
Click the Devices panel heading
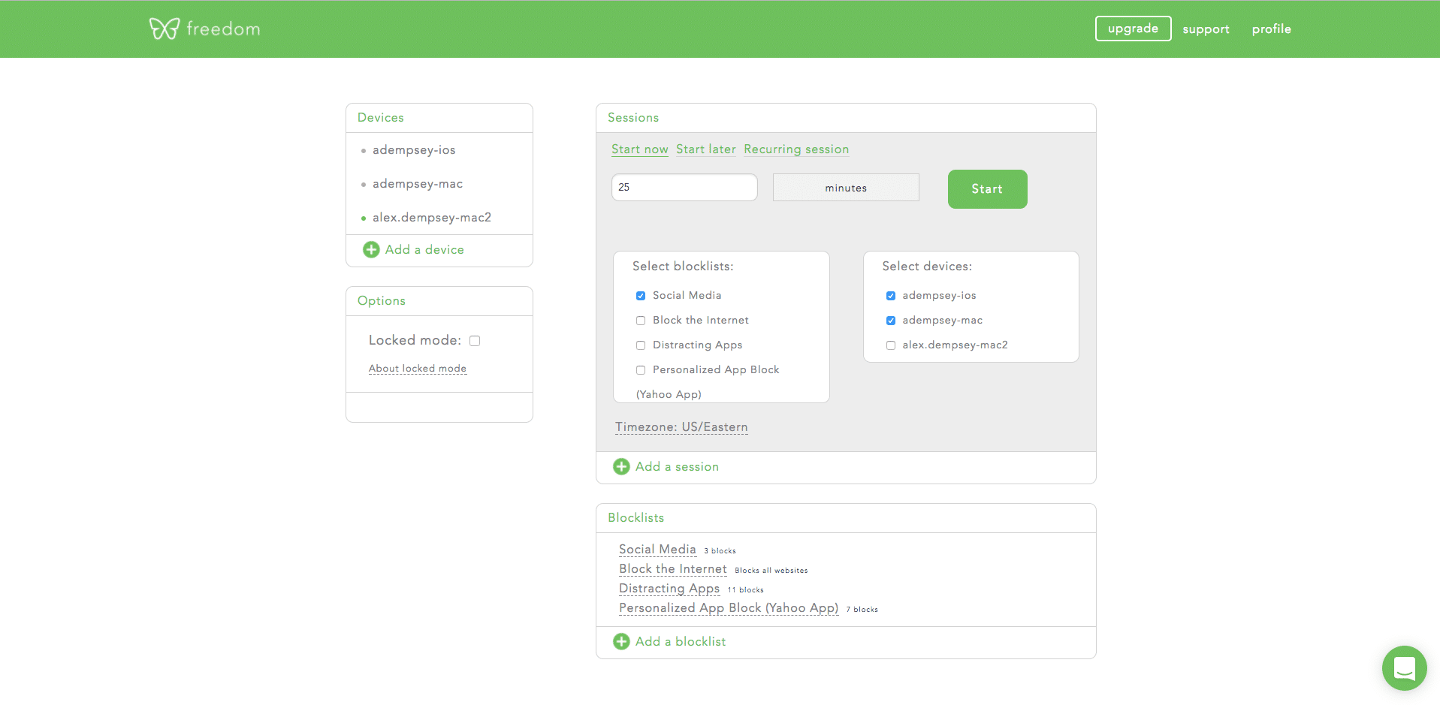(x=381, y=118)
